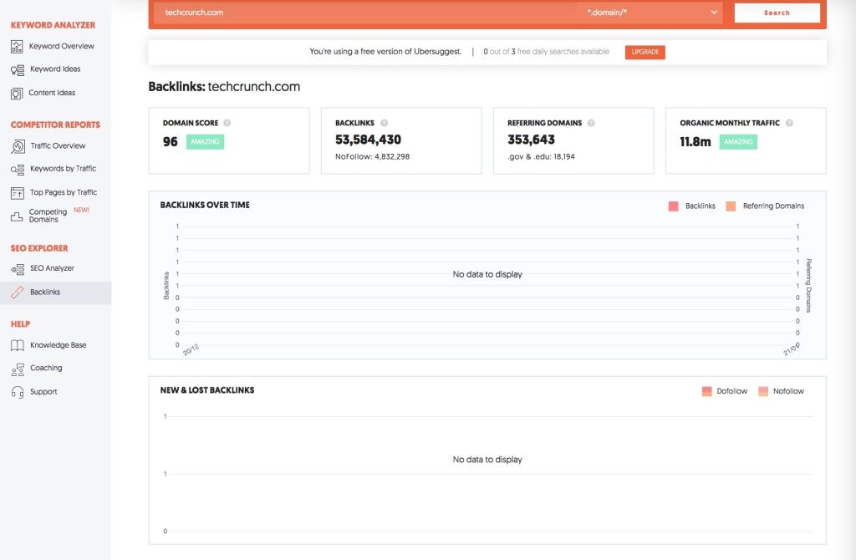Click the Support headset icon

pos(18,392)
